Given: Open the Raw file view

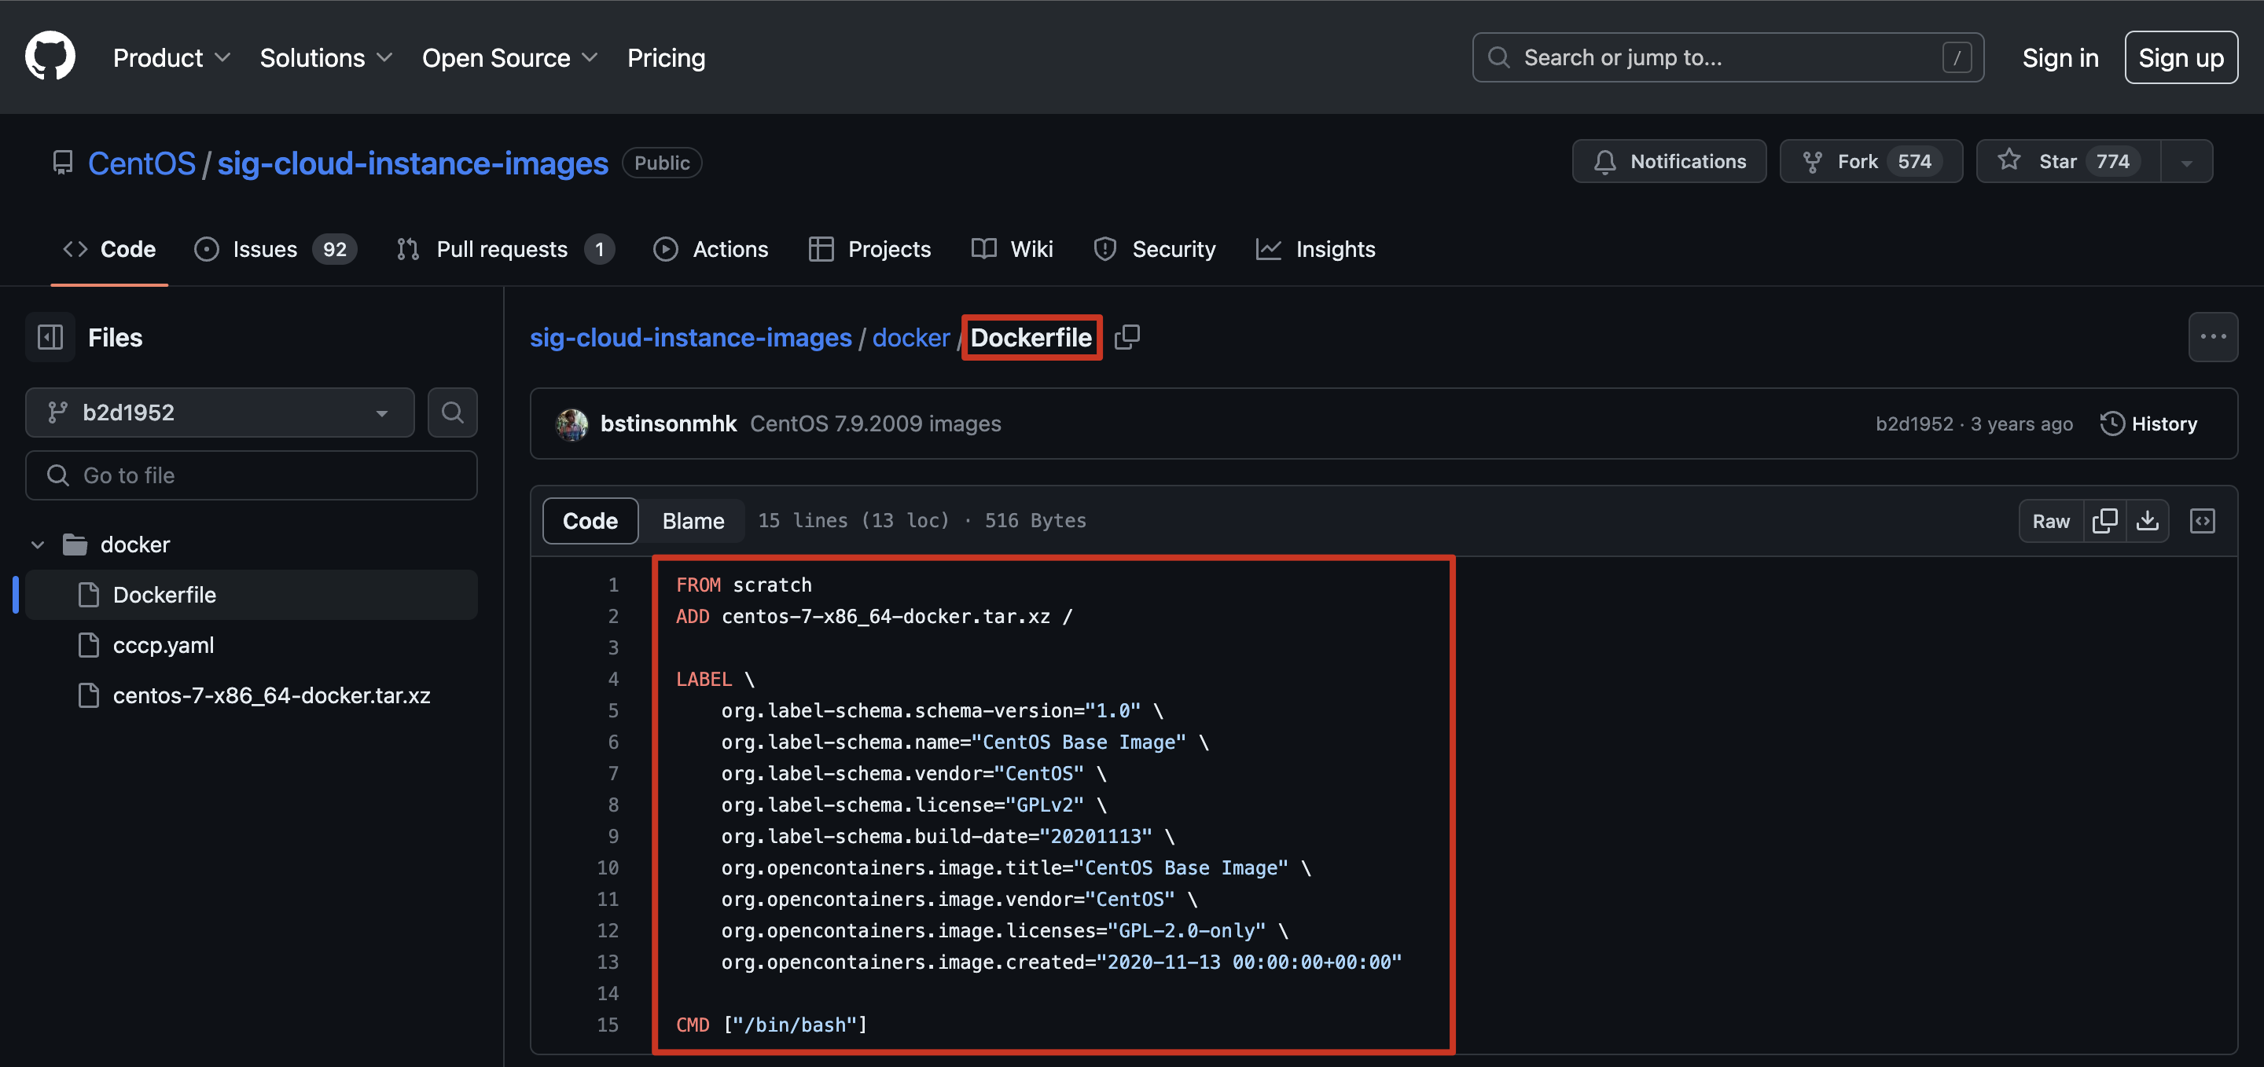Looking at the screenshot, I should click(2050, 521).
